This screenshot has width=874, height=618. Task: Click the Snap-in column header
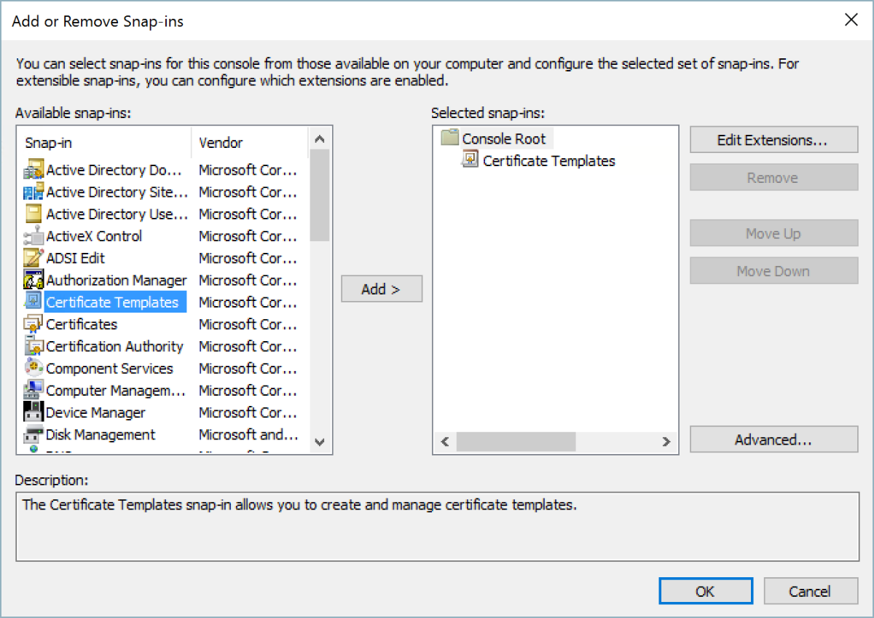click(104, 143)
